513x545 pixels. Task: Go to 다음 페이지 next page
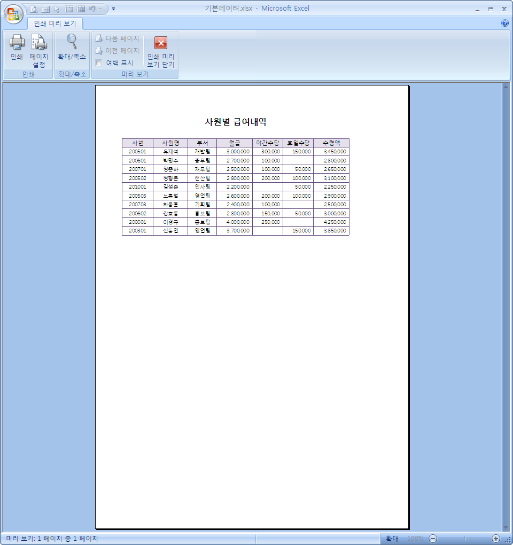117,38
